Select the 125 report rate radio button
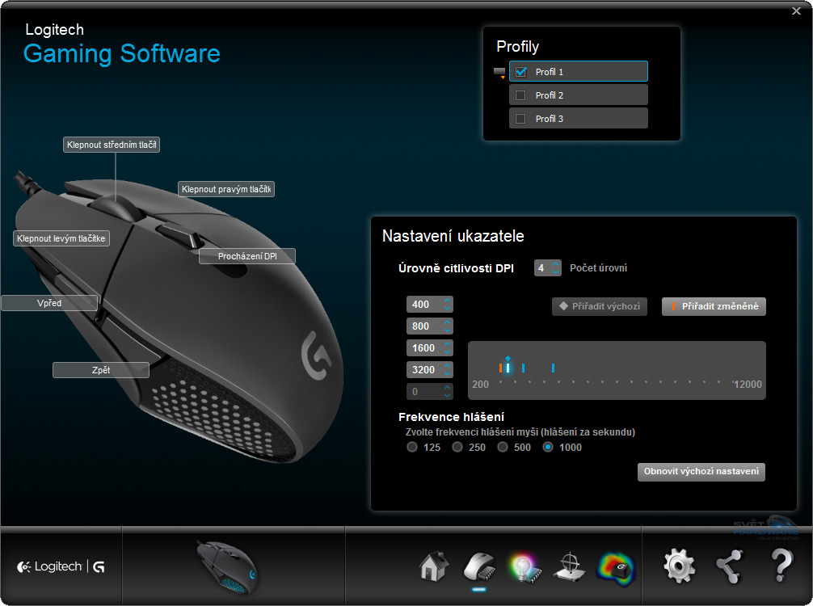The width and height of the screenshot is (813, 606). pyautogui.click(x=411, y=447)
